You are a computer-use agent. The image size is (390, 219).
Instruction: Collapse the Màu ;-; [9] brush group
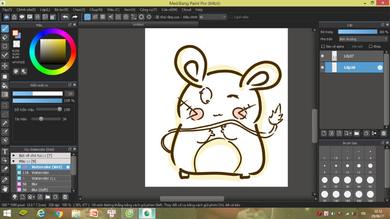coord(14,161)
